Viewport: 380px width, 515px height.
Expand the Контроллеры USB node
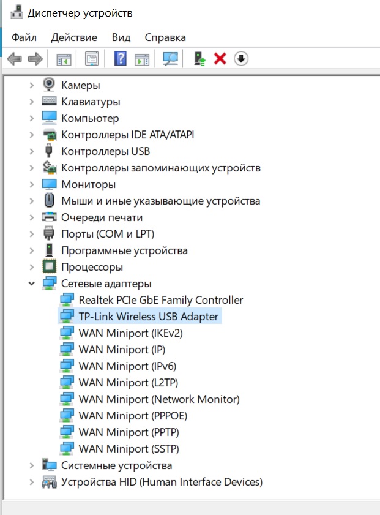[x=31, y=151]
